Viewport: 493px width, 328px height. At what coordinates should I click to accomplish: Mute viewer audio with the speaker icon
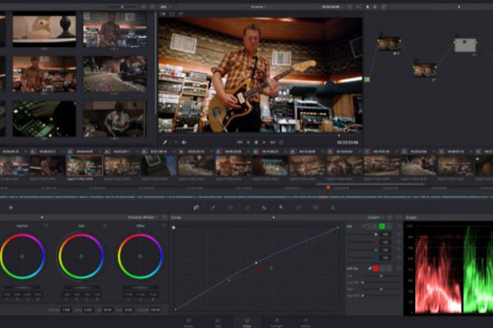pos(184,142)
